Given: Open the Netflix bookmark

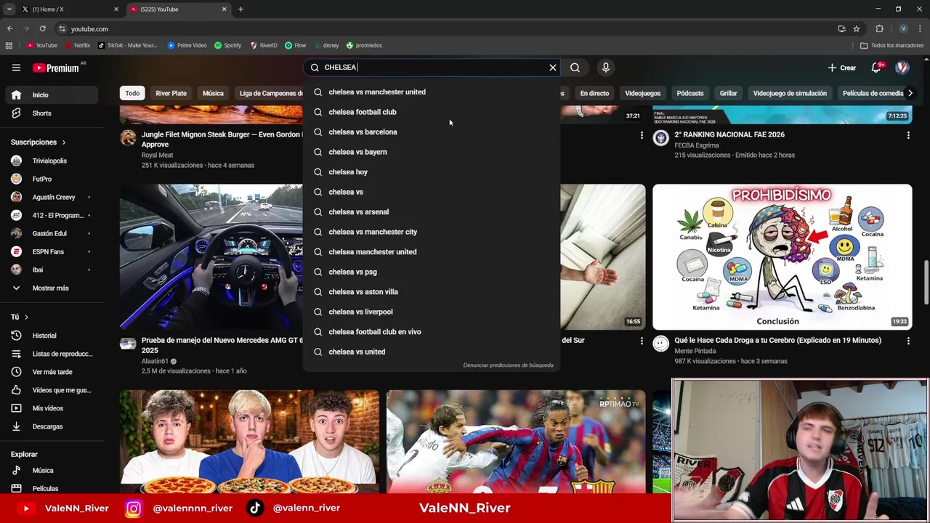Looking at the screenshot, I should [x=78, y=45].
